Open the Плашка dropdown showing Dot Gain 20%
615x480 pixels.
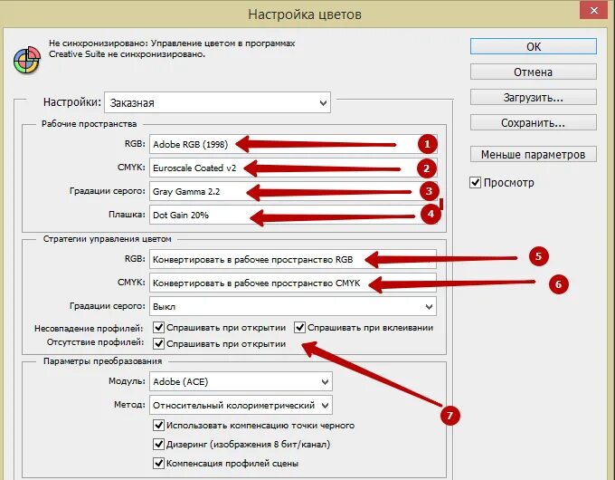pyautogui.click(x=293, y=215)
